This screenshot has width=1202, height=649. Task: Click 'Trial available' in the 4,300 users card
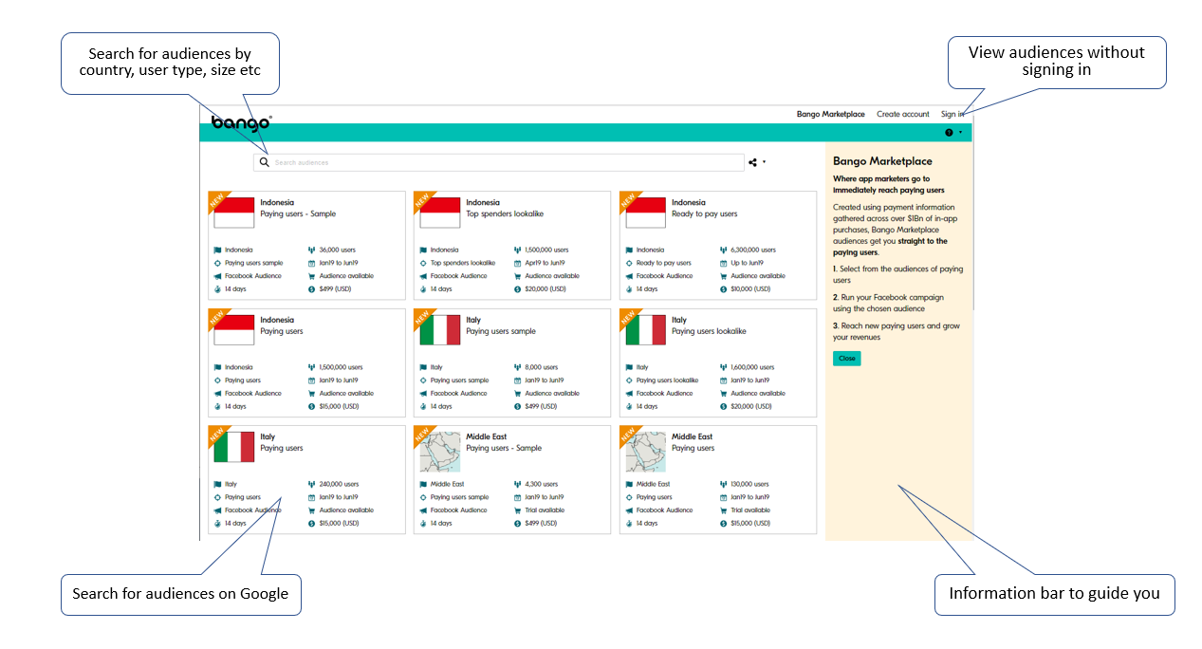[545, 510]
